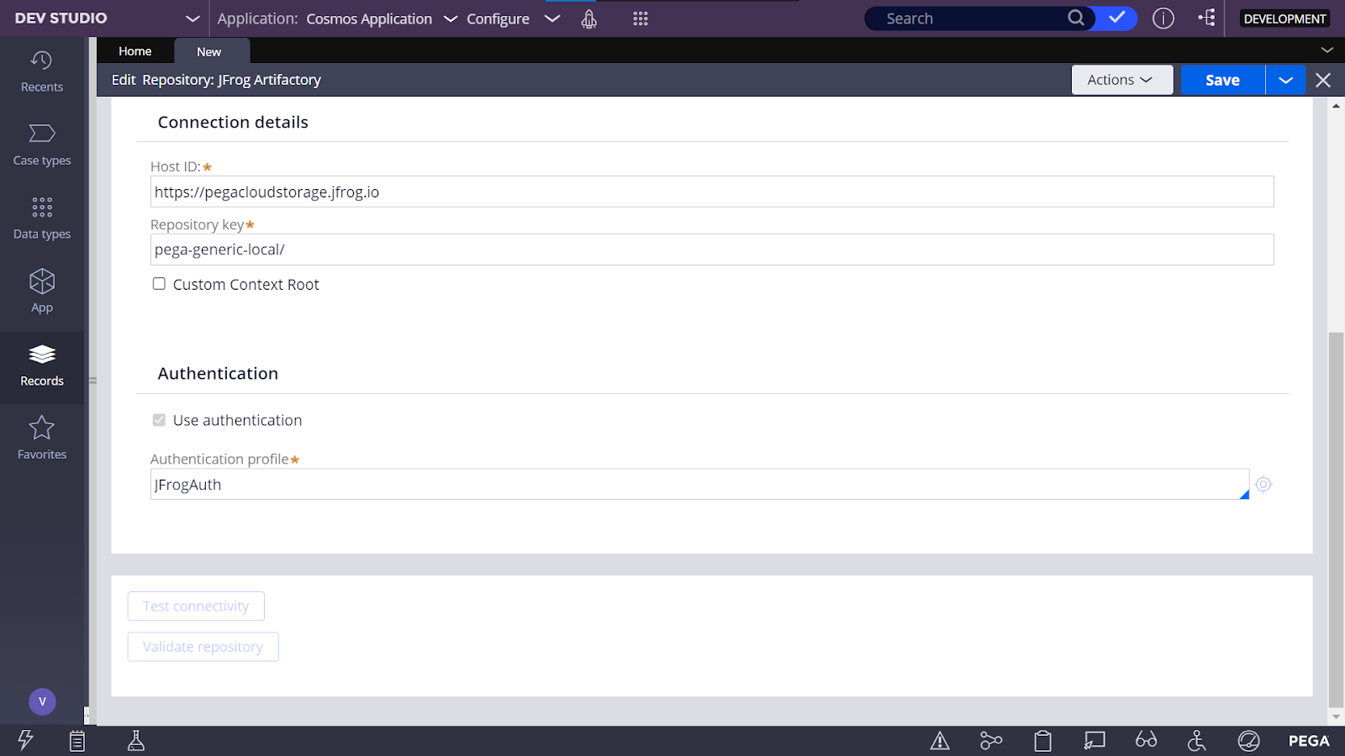
Task: Click the Repository key input field
Action: coord(712,249)
